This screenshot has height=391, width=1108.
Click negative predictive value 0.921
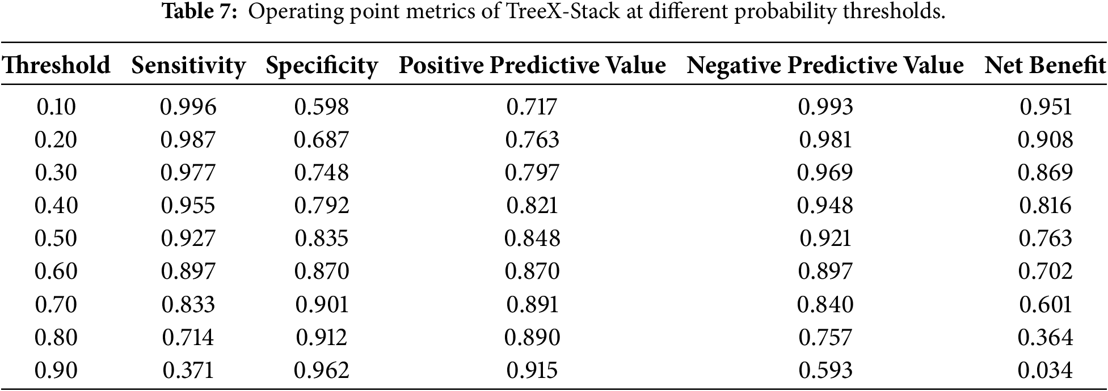(825, 239)
